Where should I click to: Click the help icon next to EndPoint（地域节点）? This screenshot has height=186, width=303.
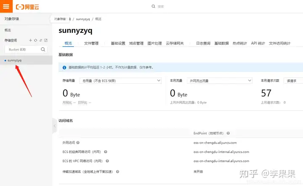[228, 133]
